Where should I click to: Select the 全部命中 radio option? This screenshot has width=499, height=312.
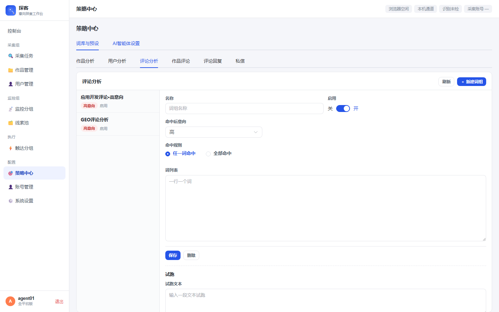coord(208,154)
